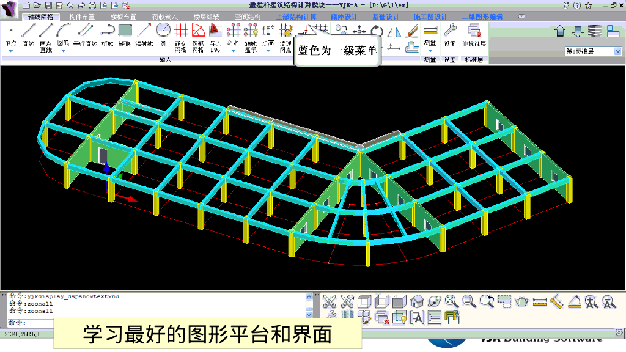Open the 设置 settings wrench icon
The image size is (626, 352).
(449, 31)
